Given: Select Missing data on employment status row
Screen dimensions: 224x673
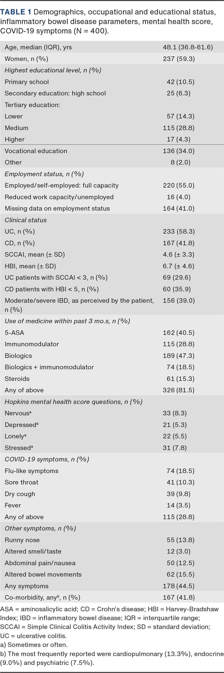Looking at the screenshot, I should (57, 208).
